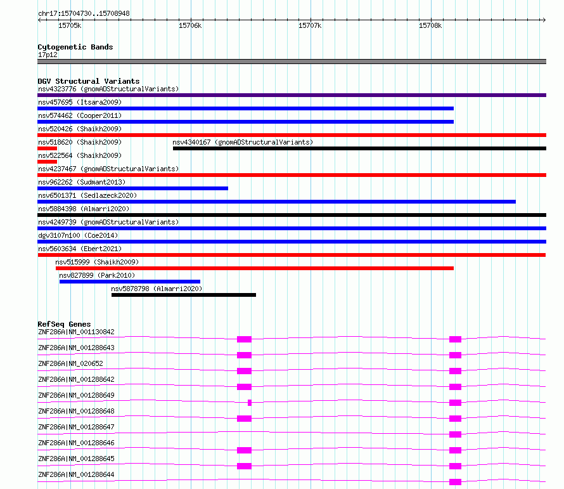Click dgv3107n100 (Coe2014) label

coord(78,235)
